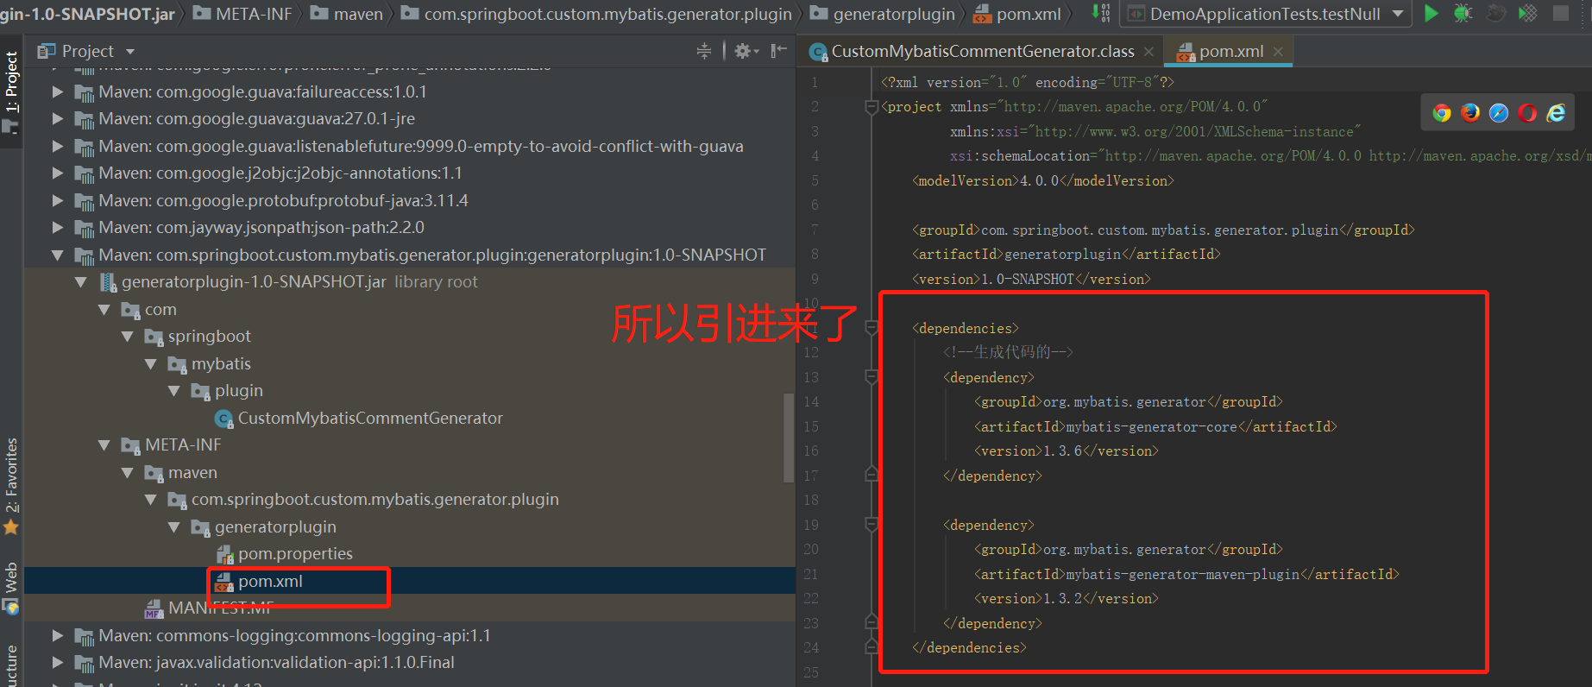Image resolution: width=1592 pixels, height=687 pixels.
Task: Click the artifactId generatorplugin line
Action: tap(1067, 254)
